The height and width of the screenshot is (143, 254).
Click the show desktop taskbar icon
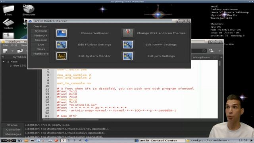point(20,141)
